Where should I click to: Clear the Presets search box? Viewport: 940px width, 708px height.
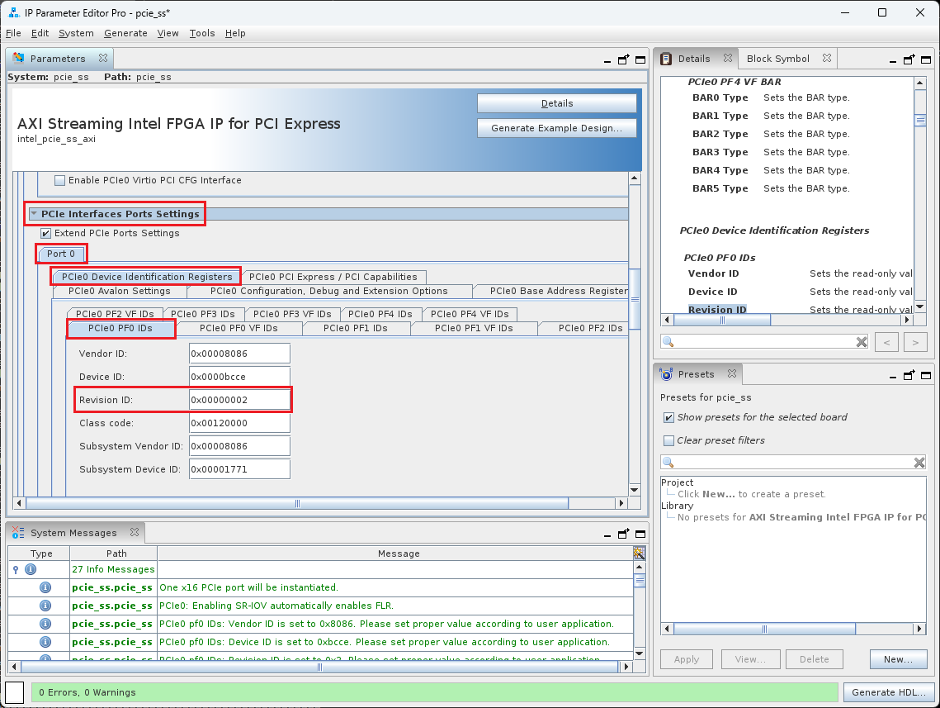(919, 463)
